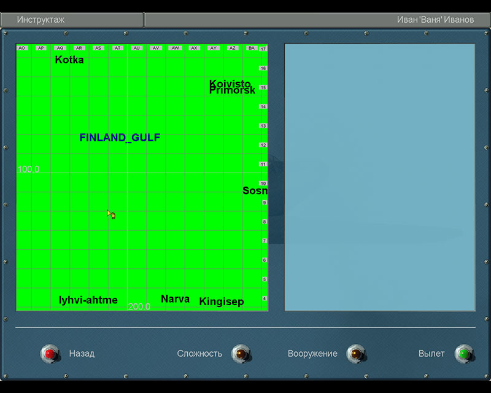This screenshot has width=491, height=393.
Task: Click the 200.0 coordinate marker
Action: (x=139, y=306)
